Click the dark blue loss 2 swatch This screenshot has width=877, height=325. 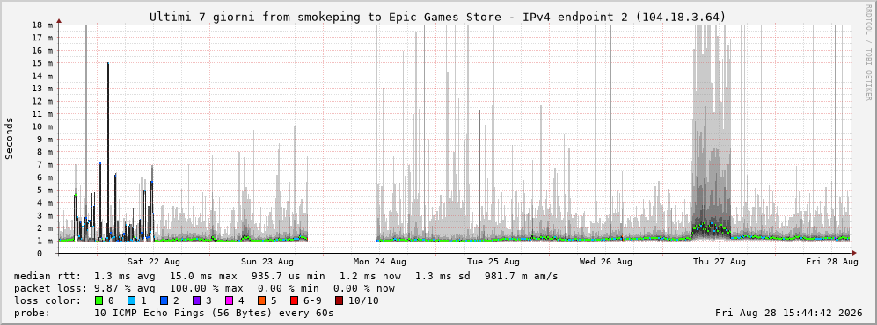[x=163, y=300]
